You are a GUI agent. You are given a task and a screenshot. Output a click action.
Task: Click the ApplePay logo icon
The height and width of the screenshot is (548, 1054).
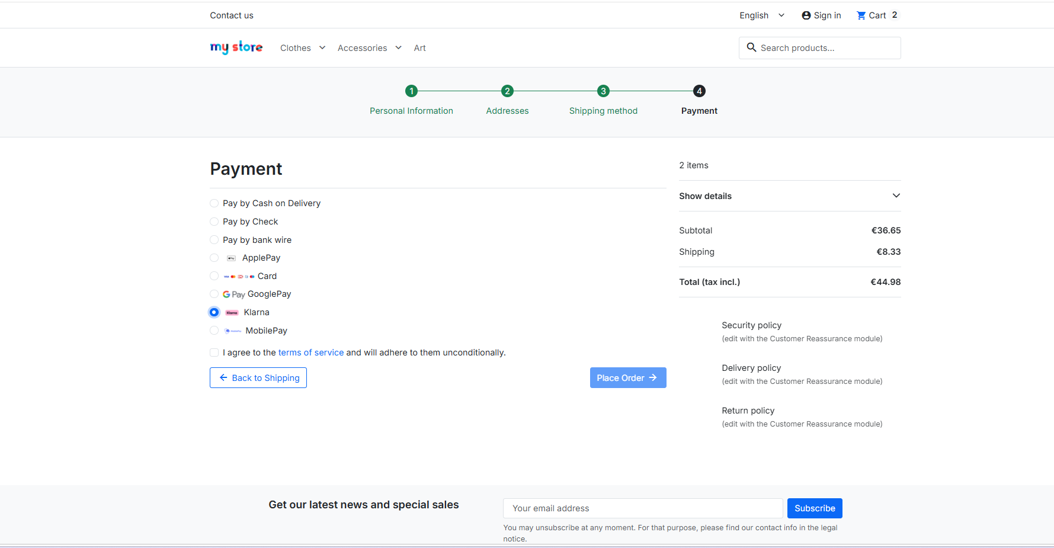tap(232, 258)
